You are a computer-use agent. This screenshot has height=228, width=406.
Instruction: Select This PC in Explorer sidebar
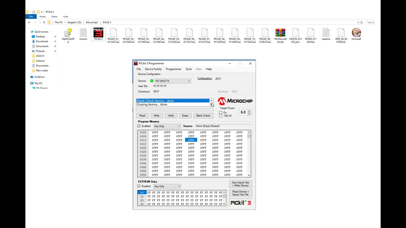click(38, 83)
